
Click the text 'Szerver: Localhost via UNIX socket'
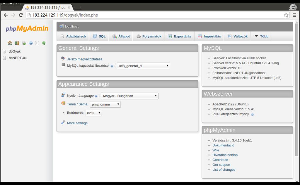click(x=239, y=58)
